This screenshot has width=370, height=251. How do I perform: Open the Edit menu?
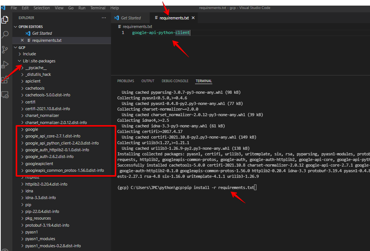click(25, 8)
